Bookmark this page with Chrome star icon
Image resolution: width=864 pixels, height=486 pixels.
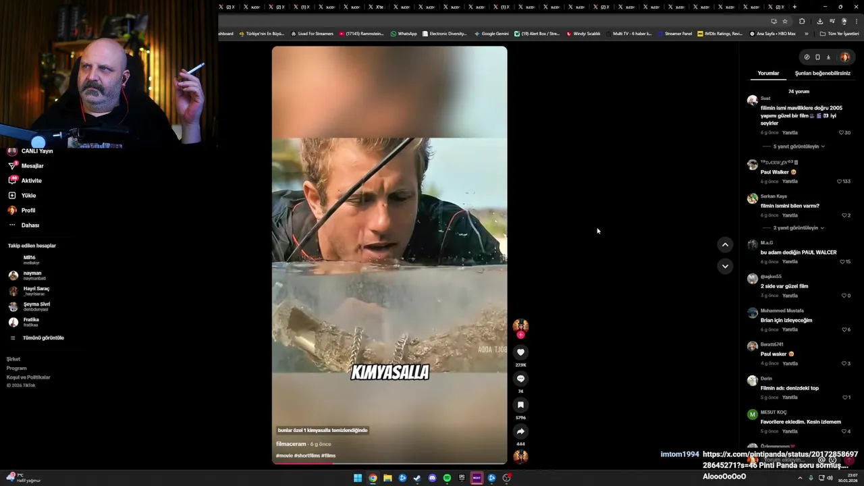[784, 21]
